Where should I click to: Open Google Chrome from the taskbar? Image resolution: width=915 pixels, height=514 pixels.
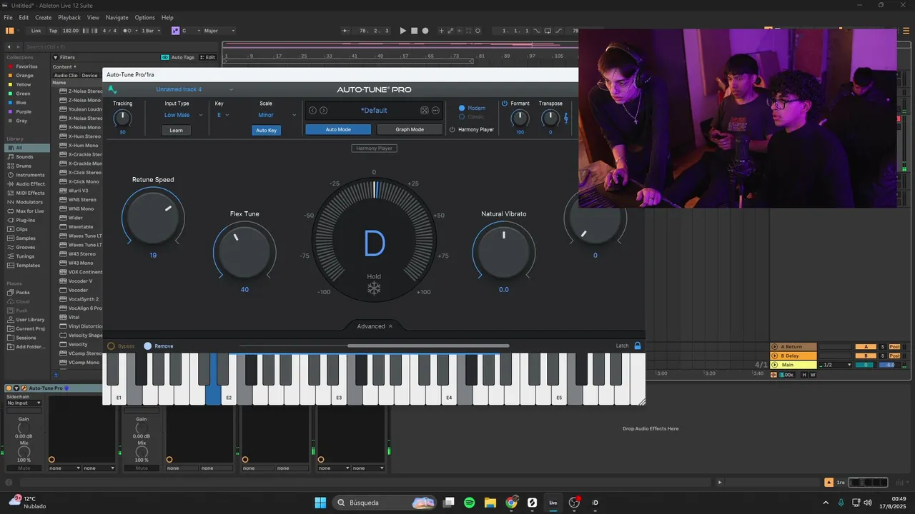[511, 503]
